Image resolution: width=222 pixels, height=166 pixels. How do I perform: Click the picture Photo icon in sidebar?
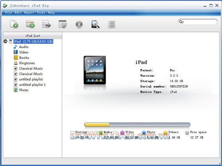[15, 90]
